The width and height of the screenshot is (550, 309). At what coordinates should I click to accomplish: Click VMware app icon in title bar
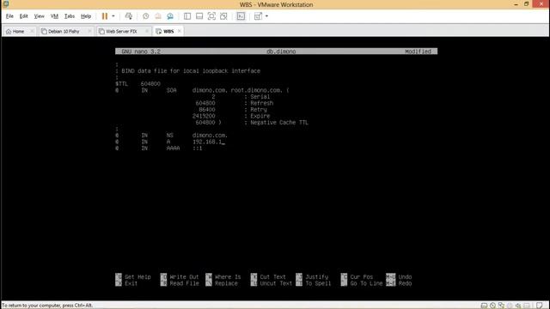(x=6, y=3)
